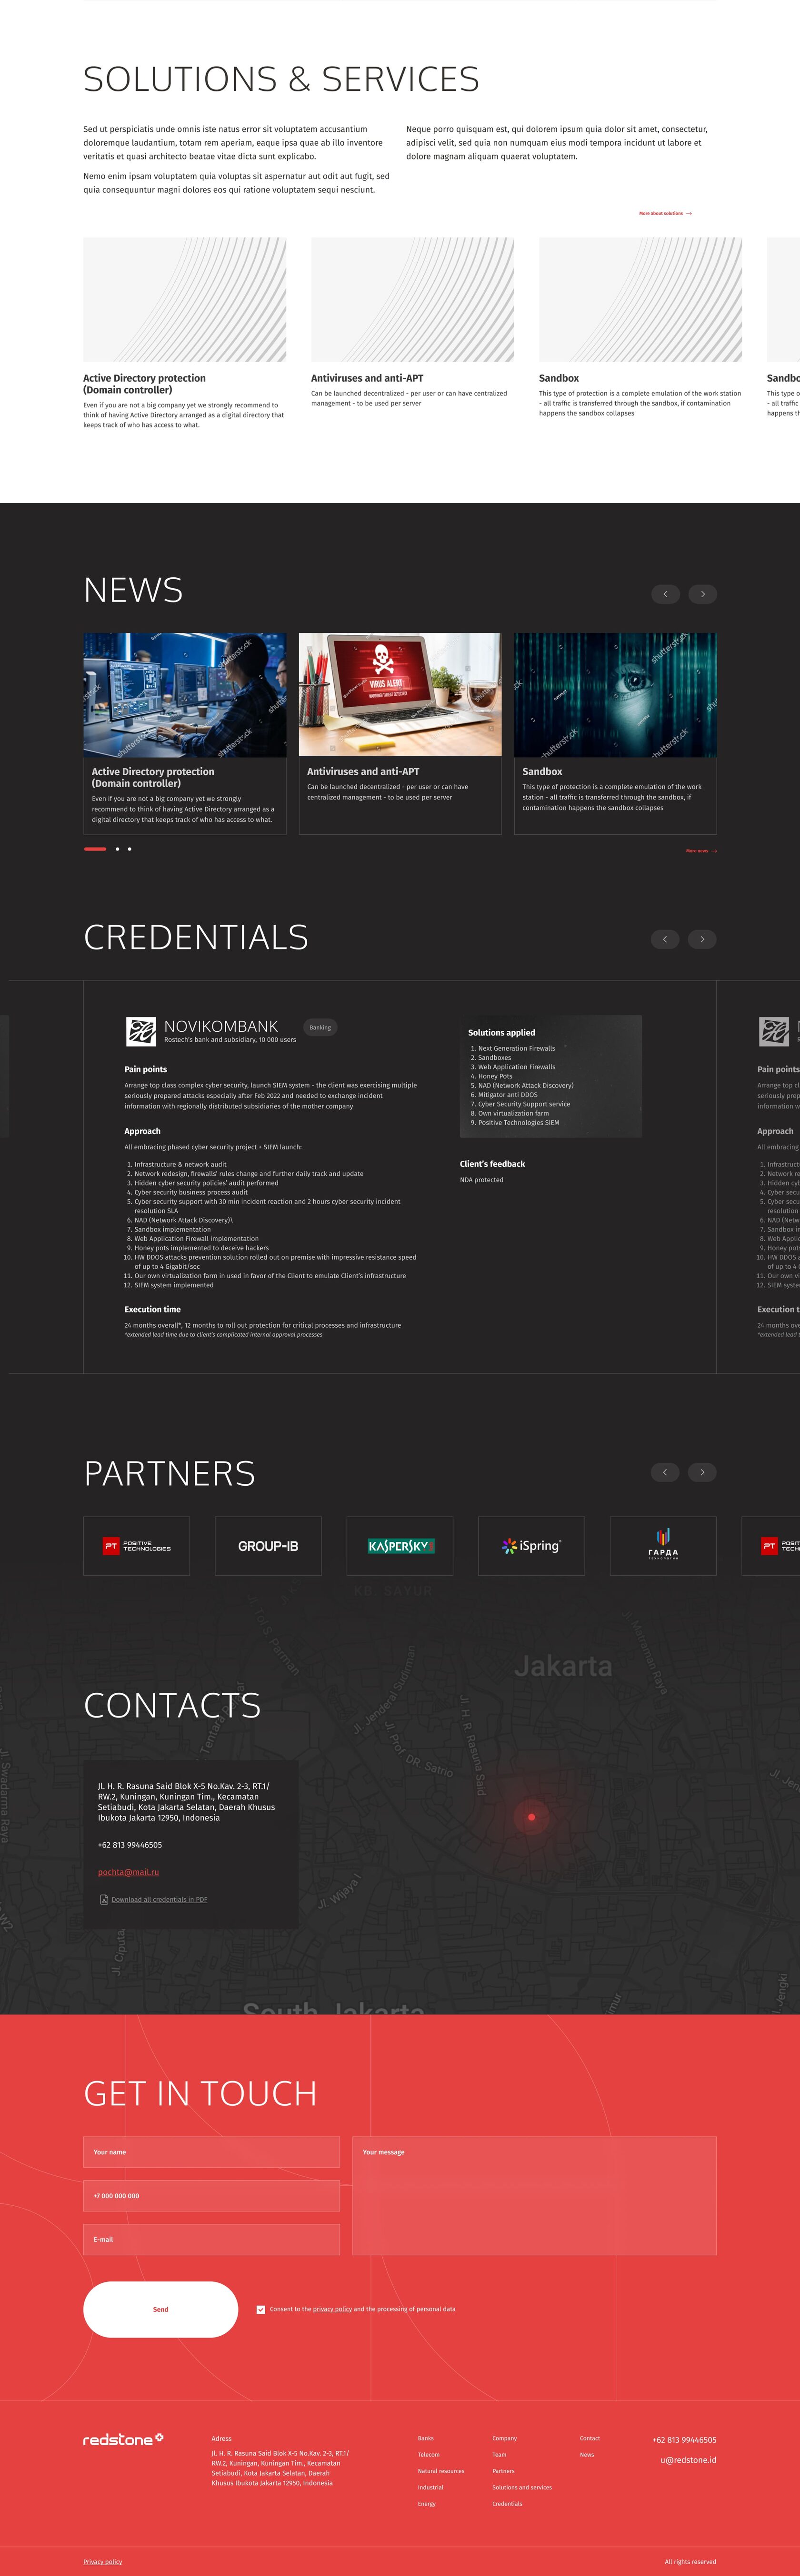The image size is (800, 2576).
Task: Open the Industrial footer link
Action: pyautogui.click(x=430, y=2487)
